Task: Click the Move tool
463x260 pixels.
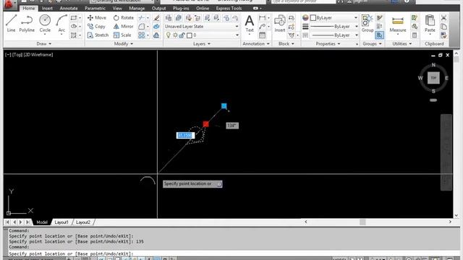Action: click(96, 17)
